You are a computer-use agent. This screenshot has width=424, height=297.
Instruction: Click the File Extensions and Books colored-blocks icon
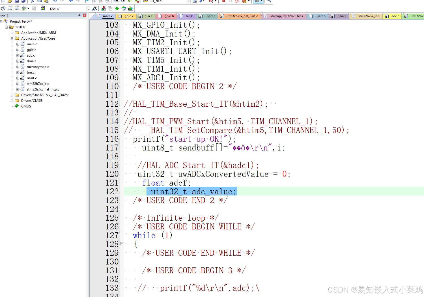tap(104, 8)
